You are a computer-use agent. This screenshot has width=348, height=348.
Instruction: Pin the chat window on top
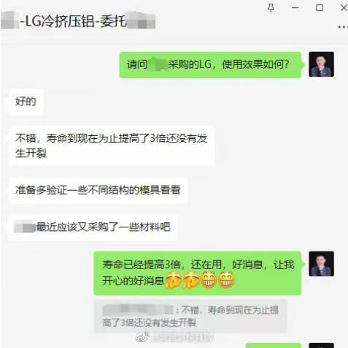(271, 8)
